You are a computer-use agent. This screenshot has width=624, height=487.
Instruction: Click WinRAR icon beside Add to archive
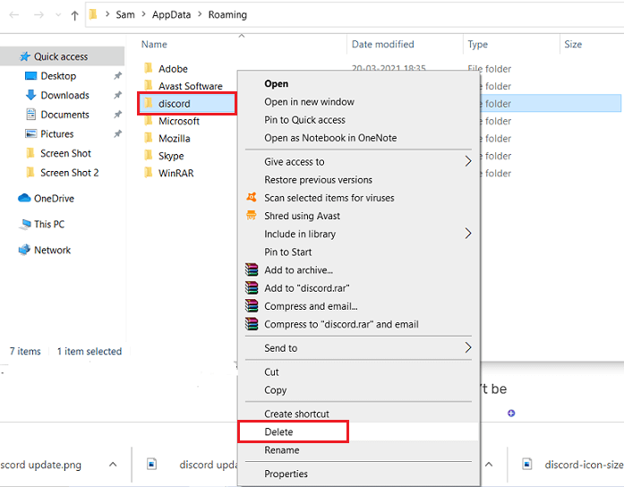coord(252,269)
